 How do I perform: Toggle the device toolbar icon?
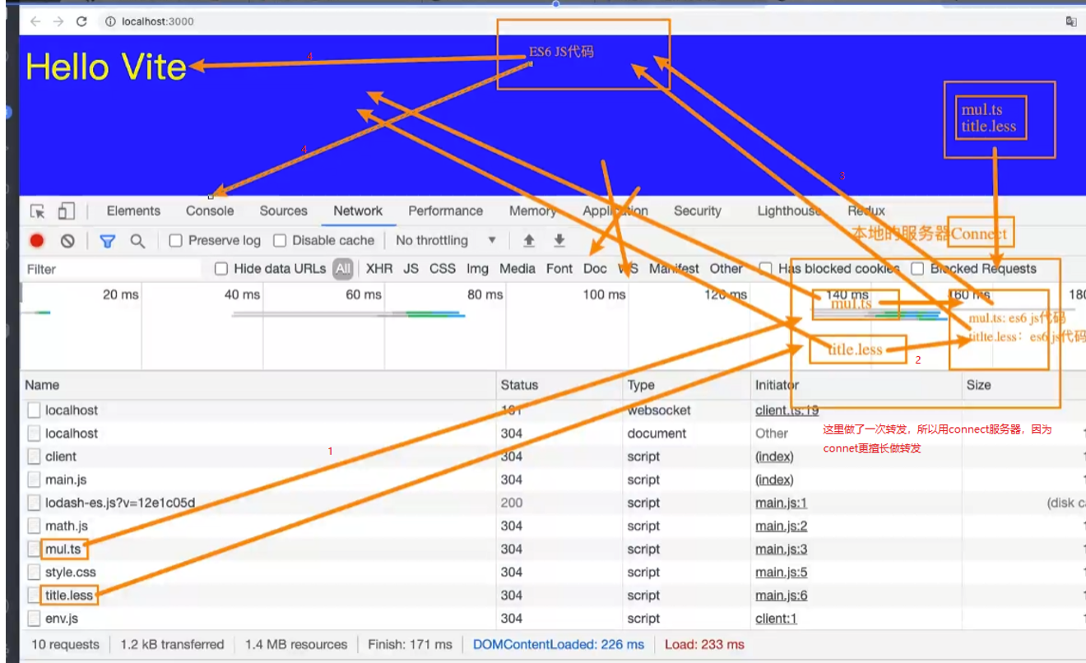[x=66, y=211]
